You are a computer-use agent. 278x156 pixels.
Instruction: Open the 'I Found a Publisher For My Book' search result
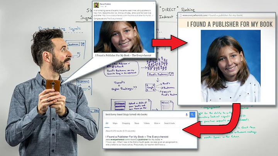137,137
